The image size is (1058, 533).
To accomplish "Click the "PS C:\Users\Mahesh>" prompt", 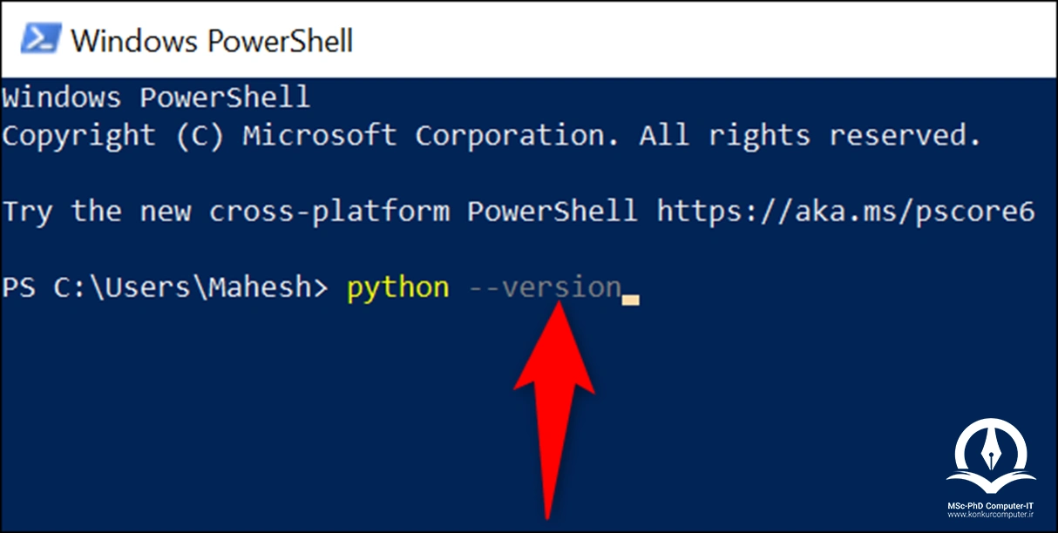I will click(x=164, y=288).
